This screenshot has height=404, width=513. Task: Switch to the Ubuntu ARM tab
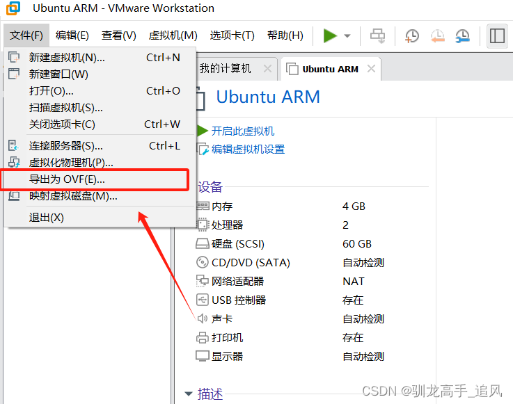[330, 70]
